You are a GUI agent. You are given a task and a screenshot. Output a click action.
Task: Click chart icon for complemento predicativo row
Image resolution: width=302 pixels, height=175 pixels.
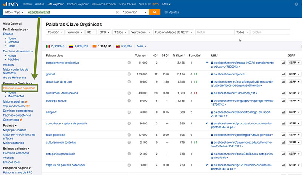pyautogui.click(x=283, y=63)
